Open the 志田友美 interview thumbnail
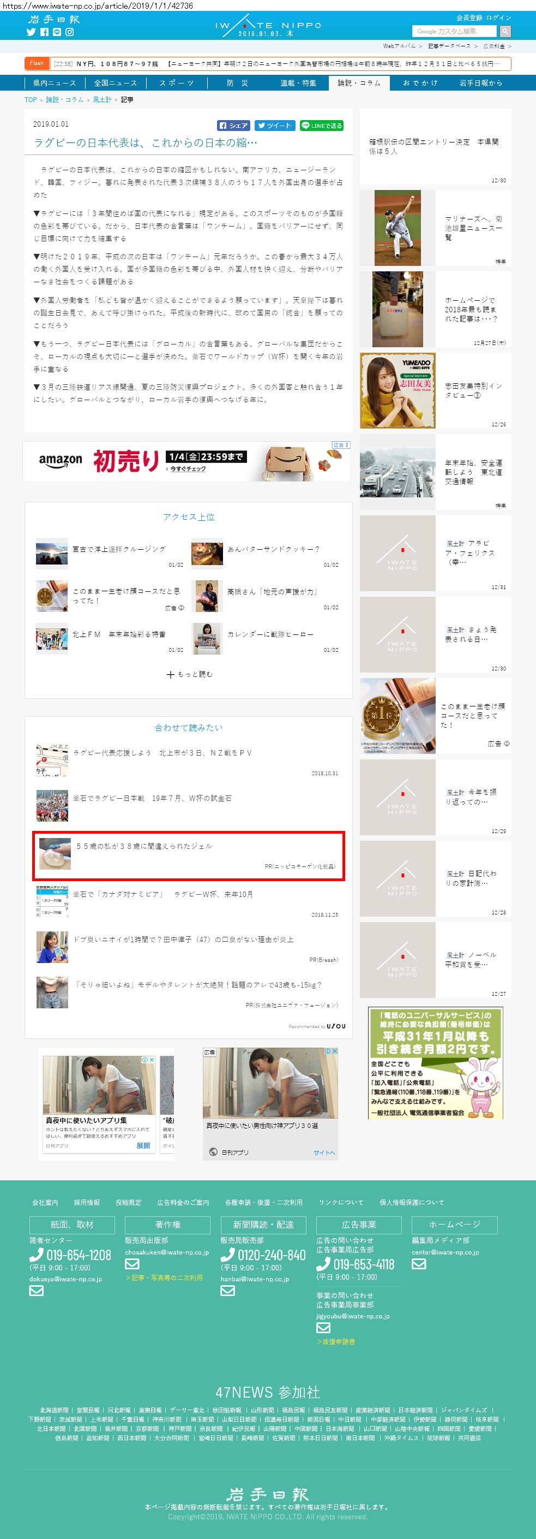The image size is (536, 1539). [x=398, y=390]
